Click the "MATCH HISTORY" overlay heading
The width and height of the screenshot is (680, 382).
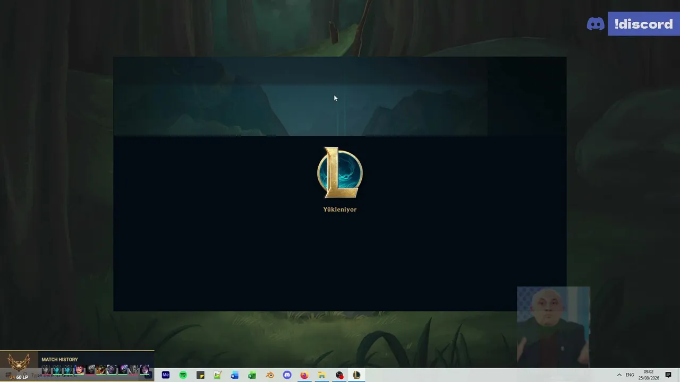[x=59, y=360]
